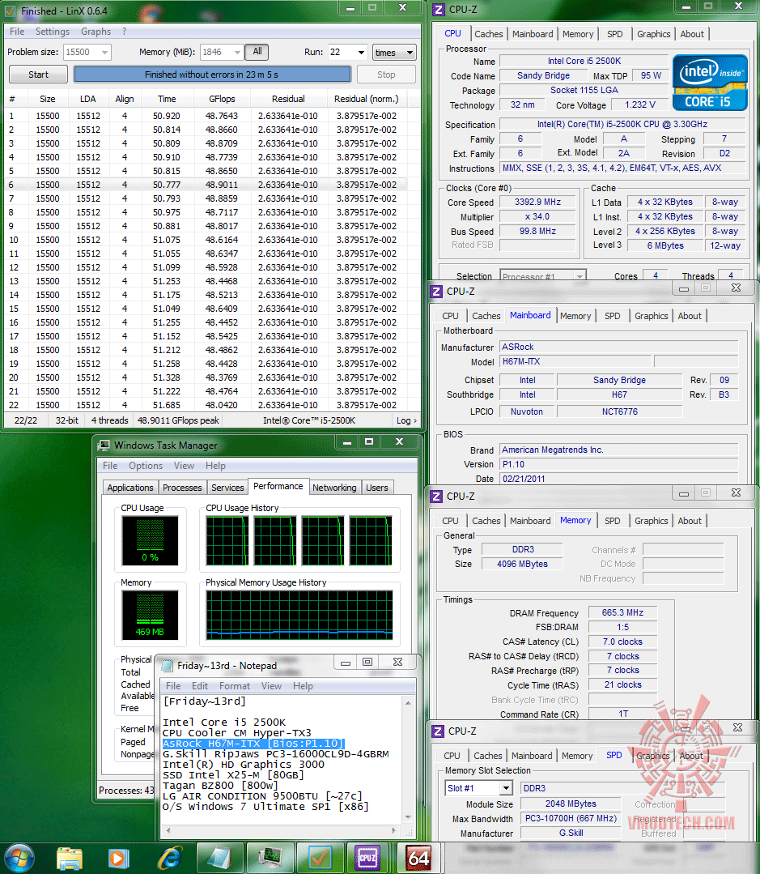Screen dimensions: 760x874
Task: Open the times unit dropdown in LinX
Action: [394, 53]
